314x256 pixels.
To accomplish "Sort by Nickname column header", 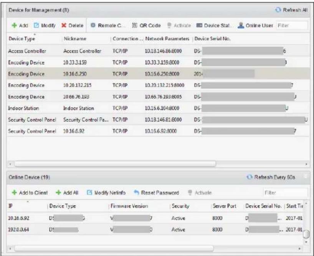I will tap(75, 39).
